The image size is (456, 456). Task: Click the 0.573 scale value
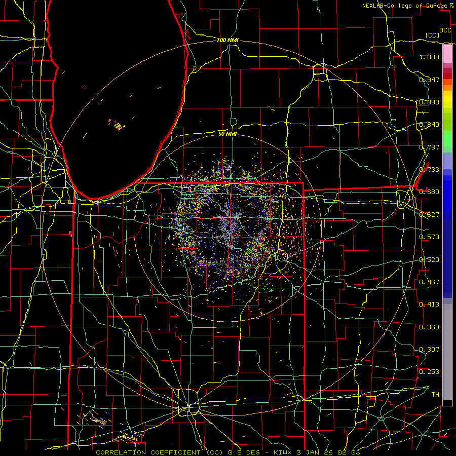click(429, 237)
